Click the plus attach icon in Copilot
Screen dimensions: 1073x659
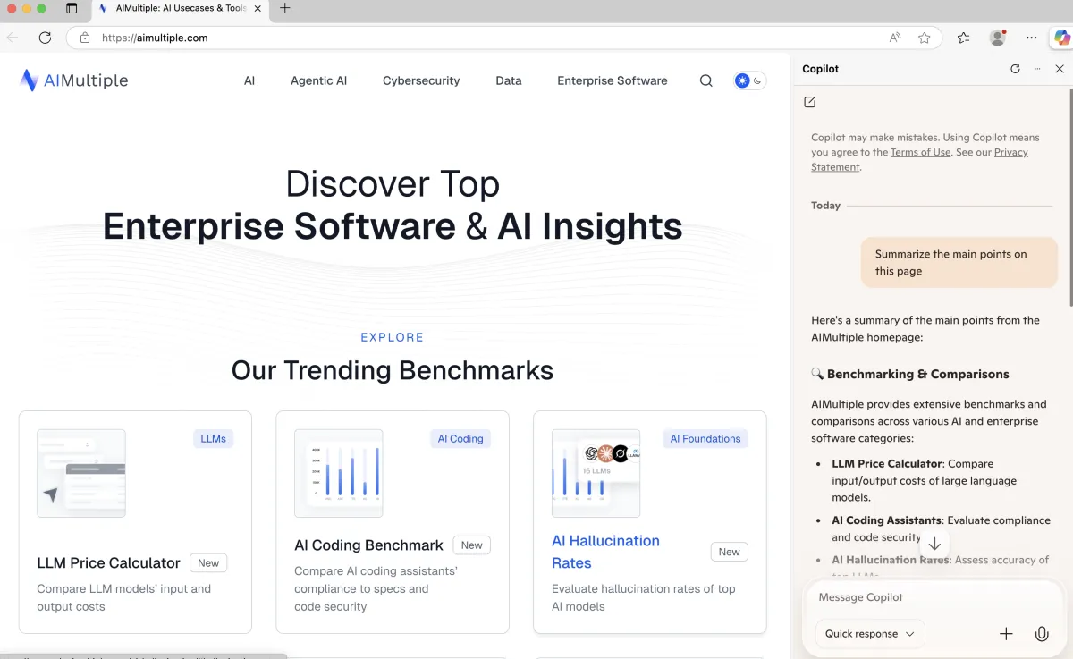tap(1006, 634)
